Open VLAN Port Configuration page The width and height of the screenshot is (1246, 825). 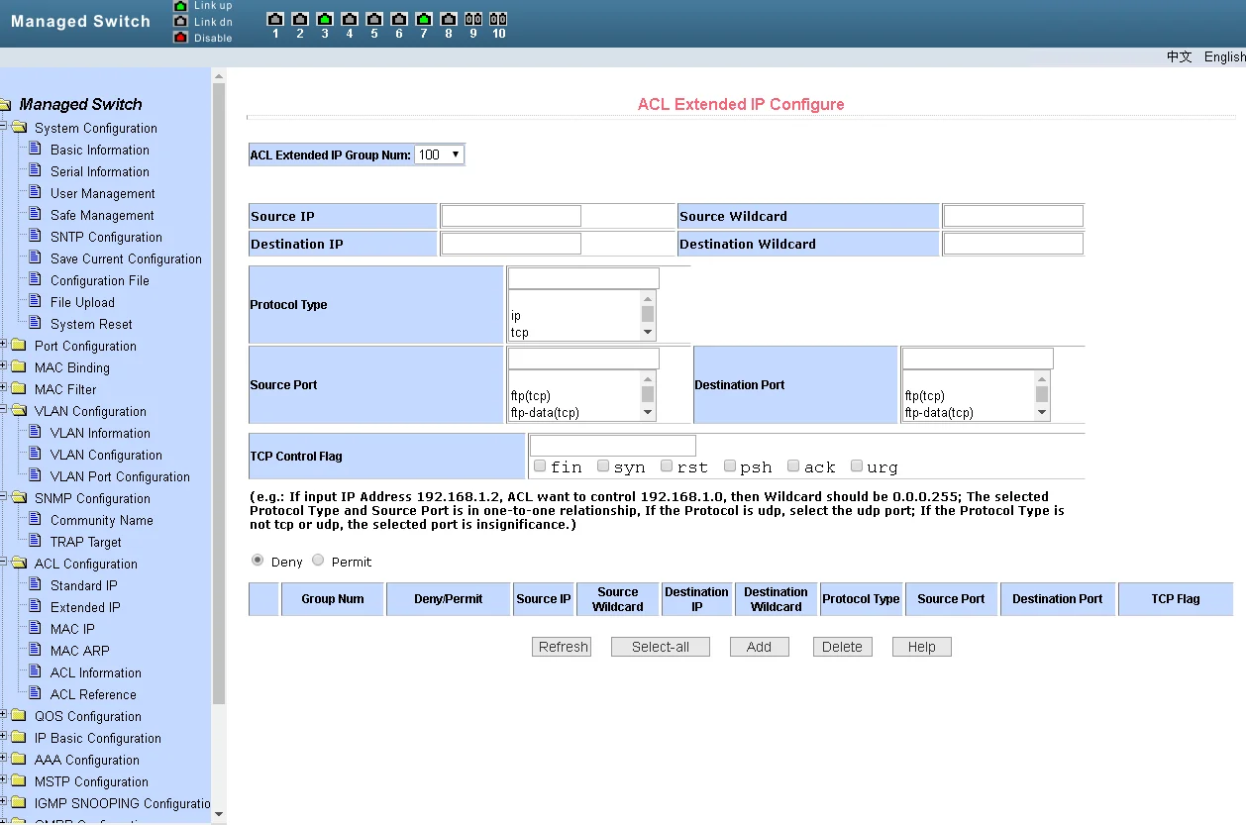coord(120,476)
